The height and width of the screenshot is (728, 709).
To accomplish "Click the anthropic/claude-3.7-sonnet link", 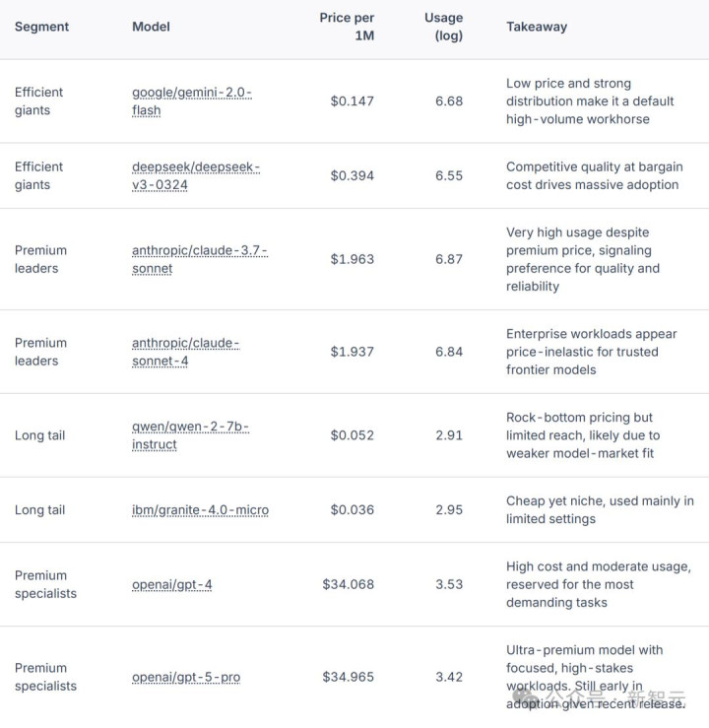I will coord(200,259).
